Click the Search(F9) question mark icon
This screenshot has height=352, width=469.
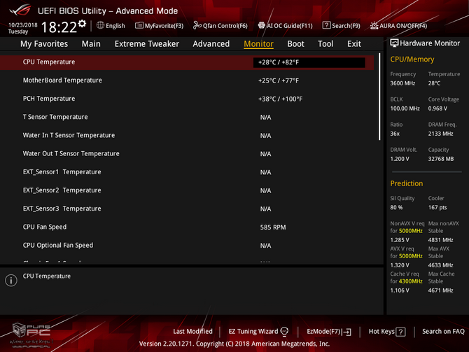coord(326,25)
